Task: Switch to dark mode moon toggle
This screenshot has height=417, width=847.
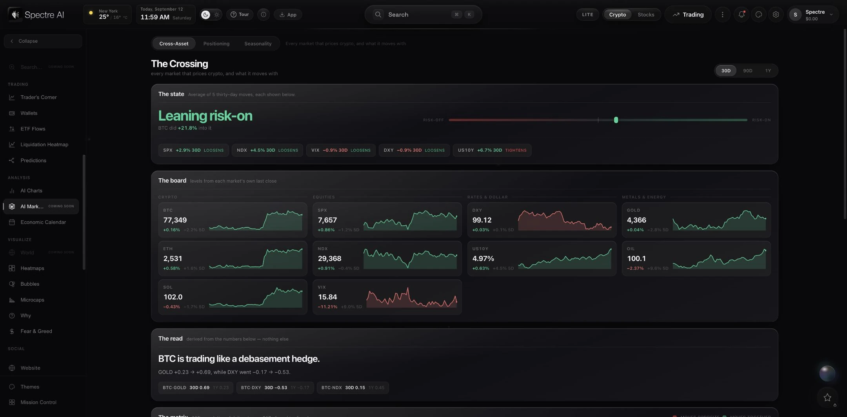Action: click(205, 15)
